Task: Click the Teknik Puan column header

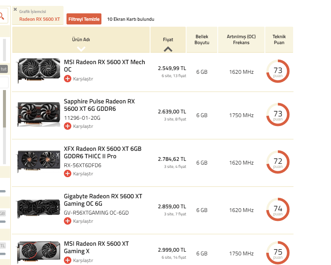Action: [279, 40]
